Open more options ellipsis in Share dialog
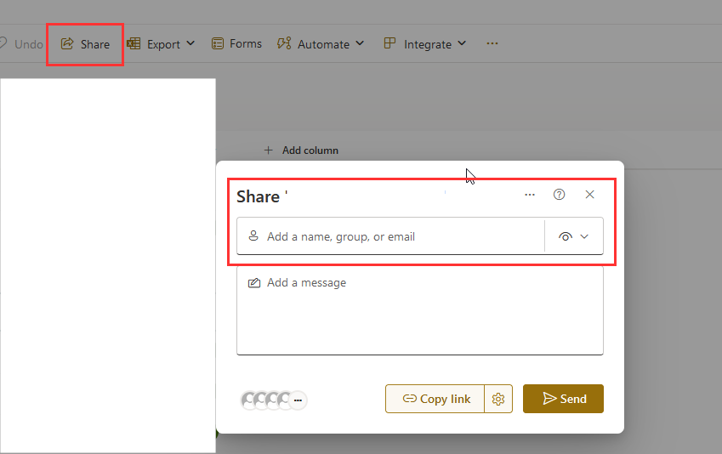This screenshot has width=722, height=454. pos(530,195)
